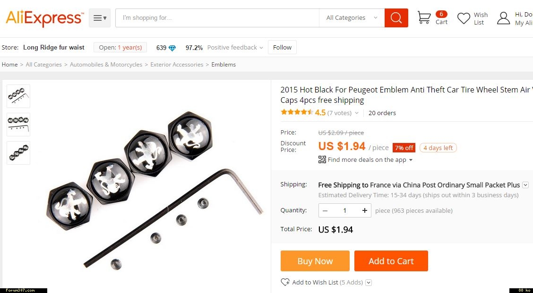Screen dimensions: 533x293
Task: Click the AliExpress logo
Action: (x=44, y=18)
